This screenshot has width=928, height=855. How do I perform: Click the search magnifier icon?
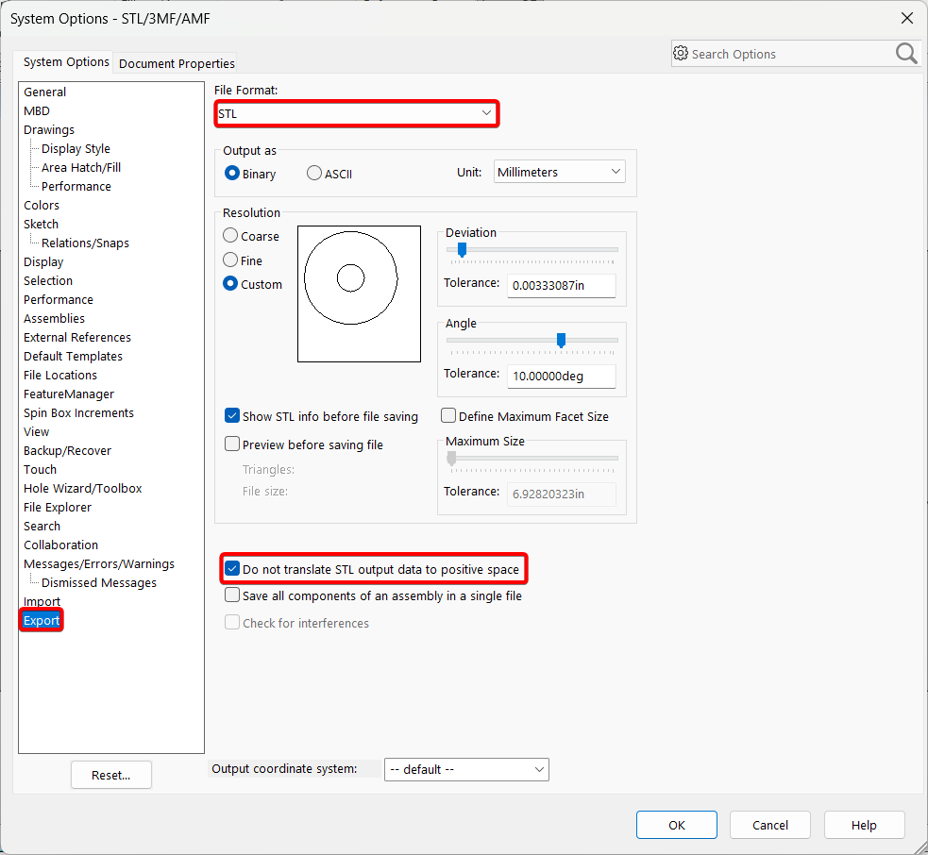tap(906, 54)
